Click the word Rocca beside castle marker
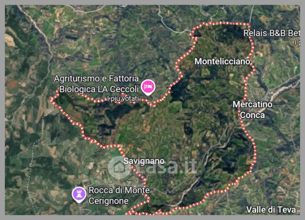Screen dimensions: 305x220 pyautogui.click(x=100, y=190)
